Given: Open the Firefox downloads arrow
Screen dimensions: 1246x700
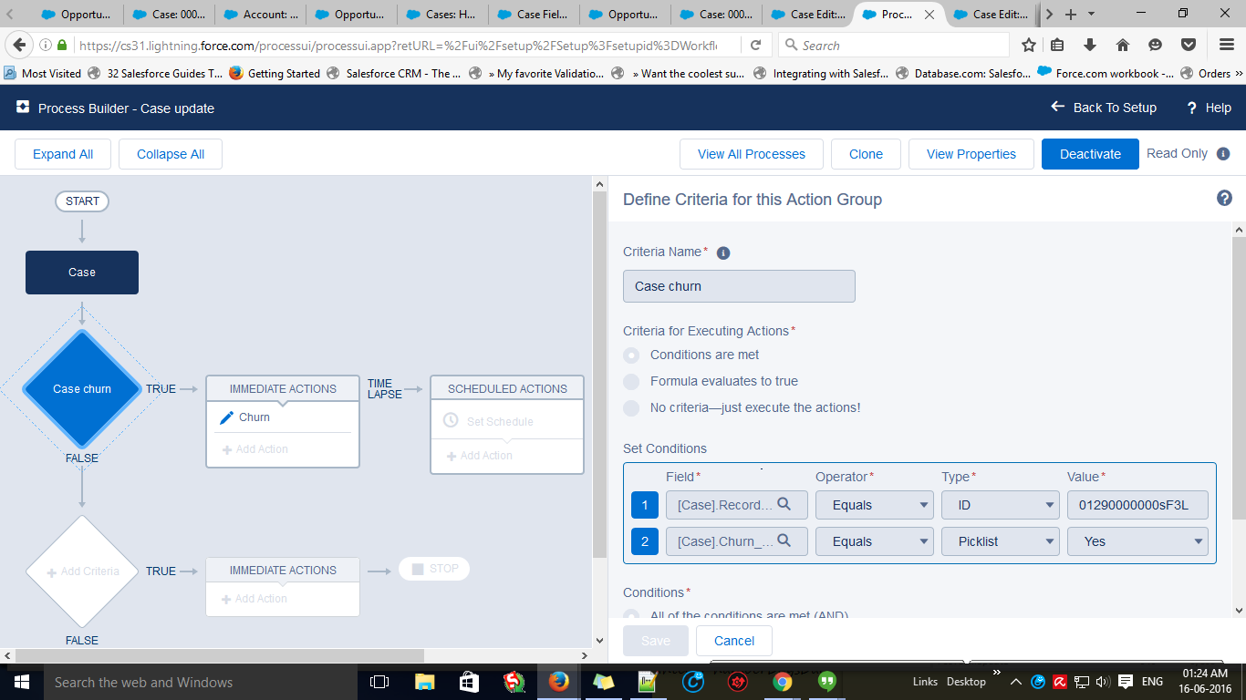Looking at the screenshot, I should [1090, 45].
